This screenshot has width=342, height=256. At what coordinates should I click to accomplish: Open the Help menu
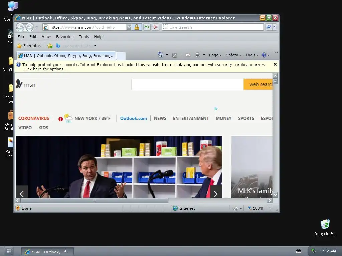coord(98,37)
